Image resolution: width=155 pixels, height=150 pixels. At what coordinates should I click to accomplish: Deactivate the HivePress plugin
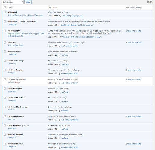[x=19, y=45]
